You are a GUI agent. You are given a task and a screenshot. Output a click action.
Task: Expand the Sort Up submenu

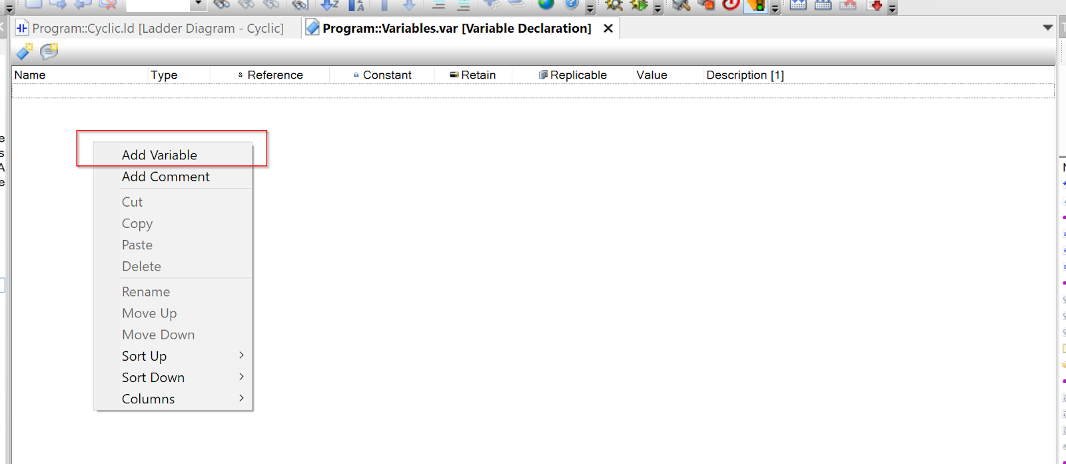(x=173, y=356)
